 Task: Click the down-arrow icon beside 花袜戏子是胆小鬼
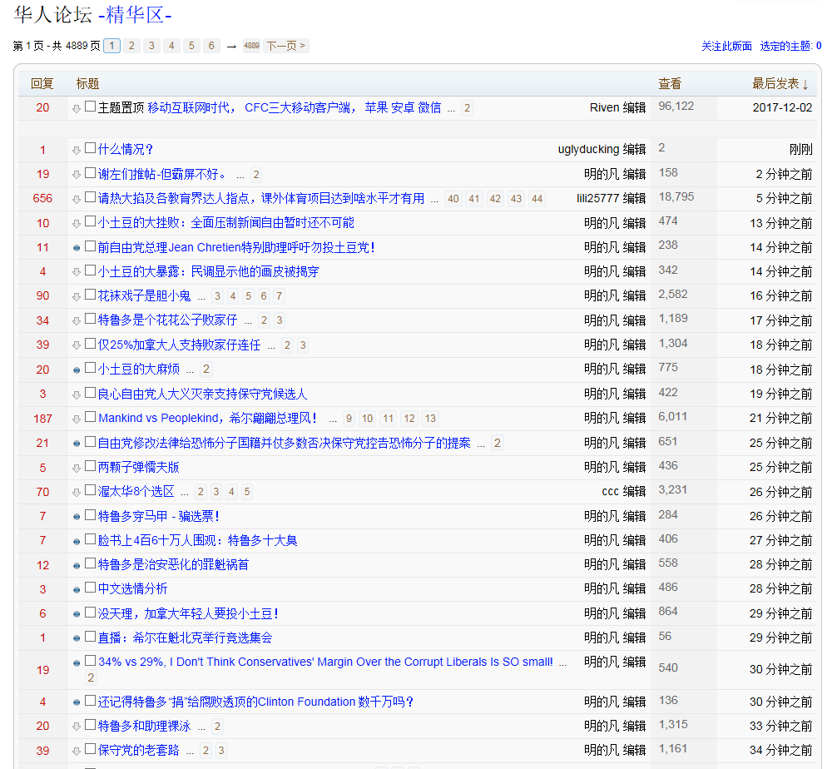(77, 296)
